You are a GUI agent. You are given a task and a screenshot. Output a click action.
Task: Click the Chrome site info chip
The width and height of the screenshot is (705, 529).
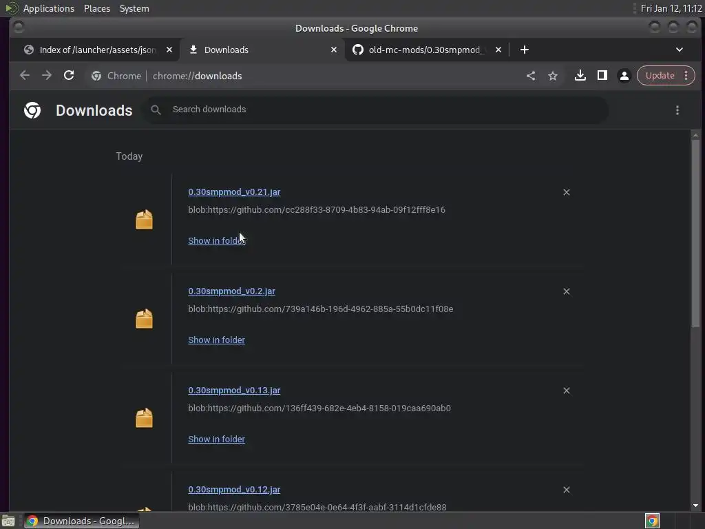coord(116,76)
